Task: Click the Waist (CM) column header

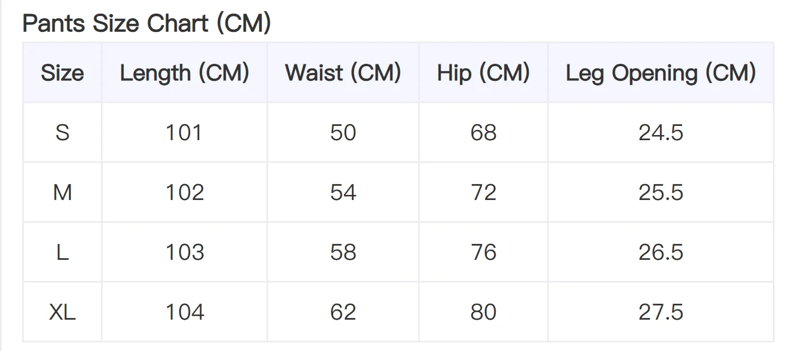Action: 343,73
